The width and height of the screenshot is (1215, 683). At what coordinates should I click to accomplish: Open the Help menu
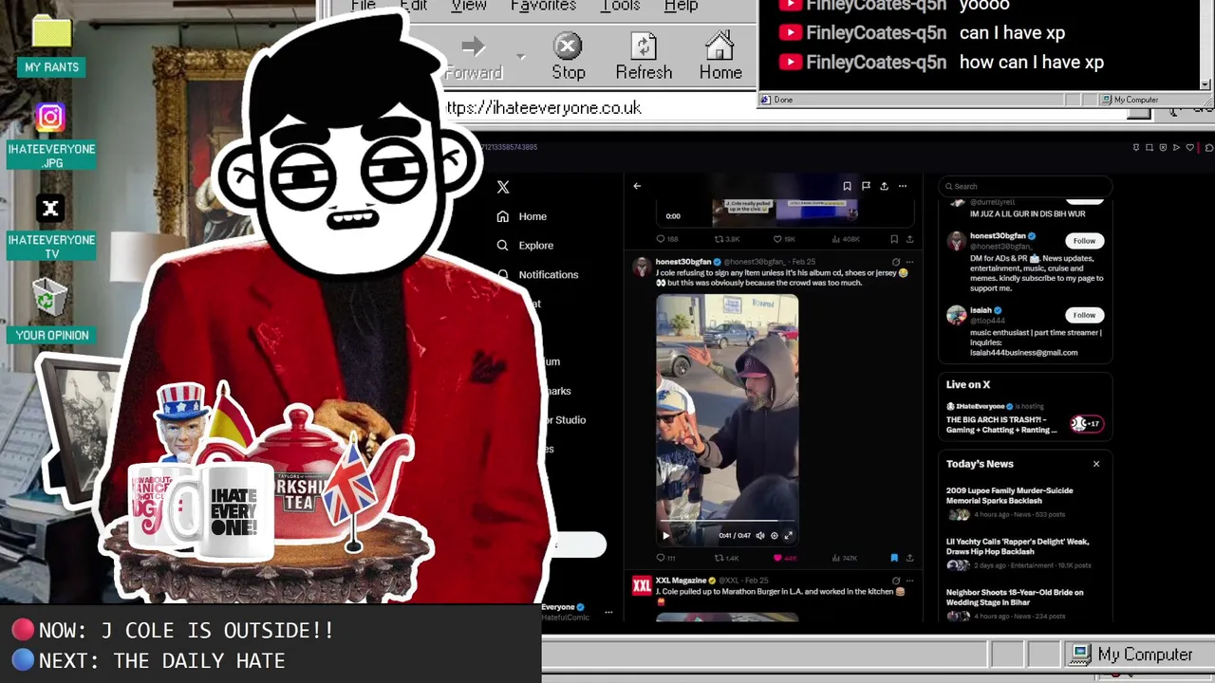(681, 6)
